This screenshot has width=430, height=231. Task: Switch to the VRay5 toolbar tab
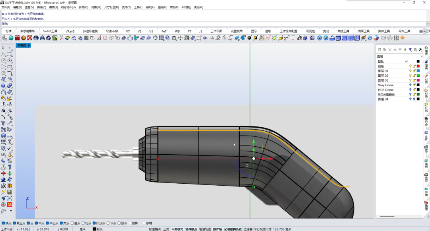coord(70,31)
